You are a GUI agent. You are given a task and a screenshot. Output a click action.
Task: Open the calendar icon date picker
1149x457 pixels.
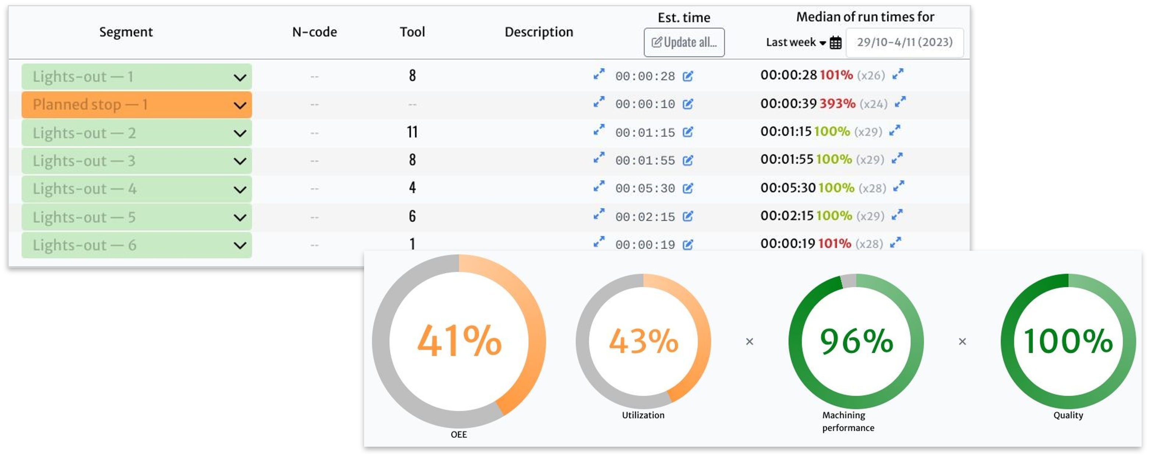(835, 43)
